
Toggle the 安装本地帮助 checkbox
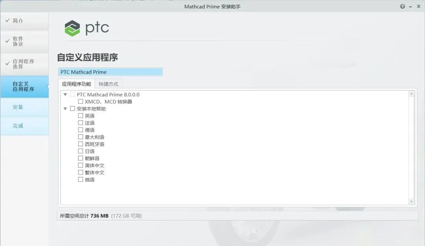point(72,108)
